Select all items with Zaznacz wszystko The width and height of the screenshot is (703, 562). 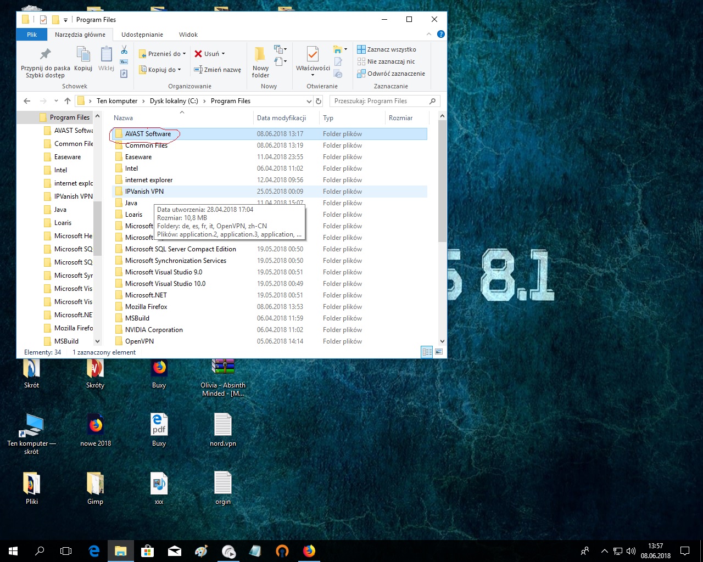pyautogui.click(x=387, y=49)
